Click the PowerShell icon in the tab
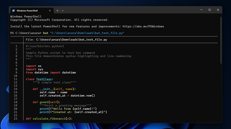This screenshot has width=231, height=129. coord(13,11)
